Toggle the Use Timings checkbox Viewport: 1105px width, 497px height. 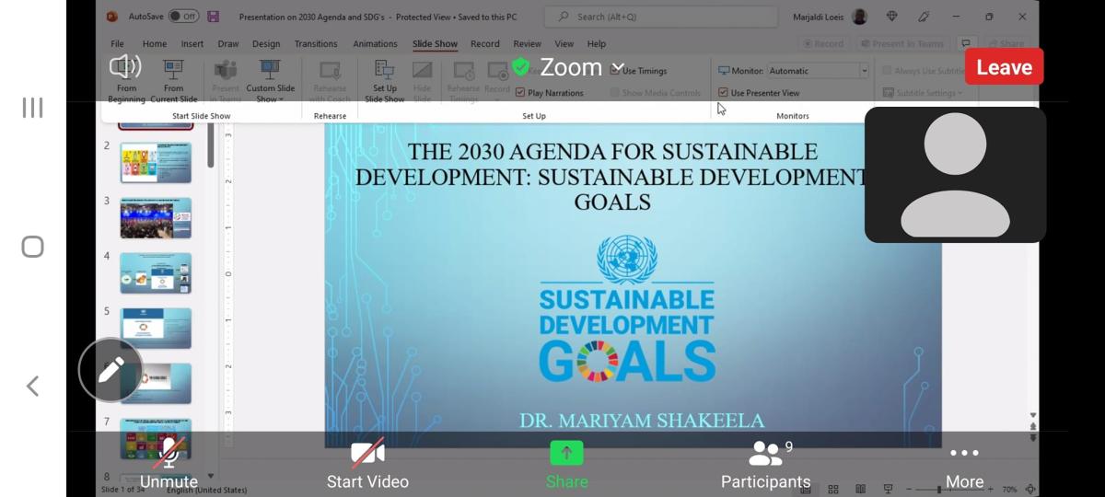click(615, 71)
